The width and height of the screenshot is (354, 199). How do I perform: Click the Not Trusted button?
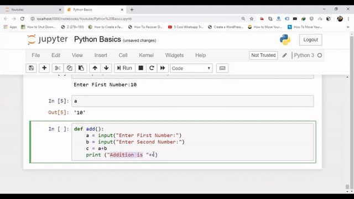tap(263, 55)
